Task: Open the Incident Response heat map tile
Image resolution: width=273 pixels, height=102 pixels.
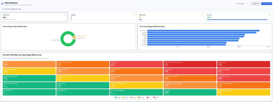Action: point(244,64)
